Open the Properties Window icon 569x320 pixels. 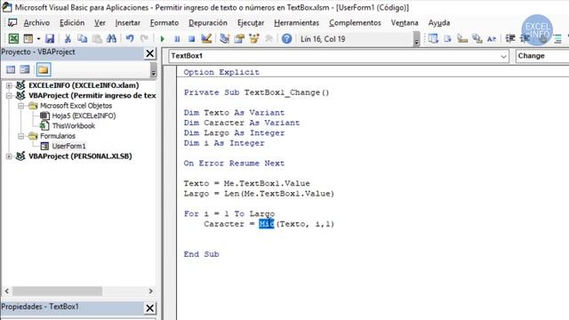tap(239, 38)
